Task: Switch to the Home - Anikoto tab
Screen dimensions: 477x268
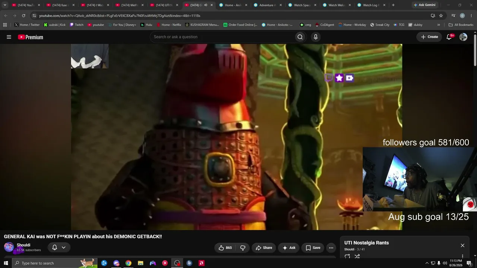Action: tap(233, 5)
